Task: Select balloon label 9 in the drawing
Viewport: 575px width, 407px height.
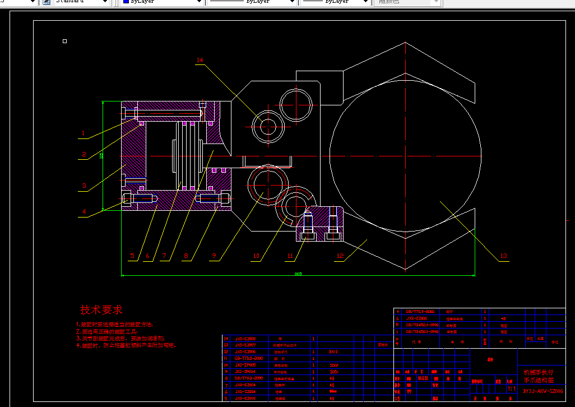Action: pyautogui.click(x=214, y=256)
